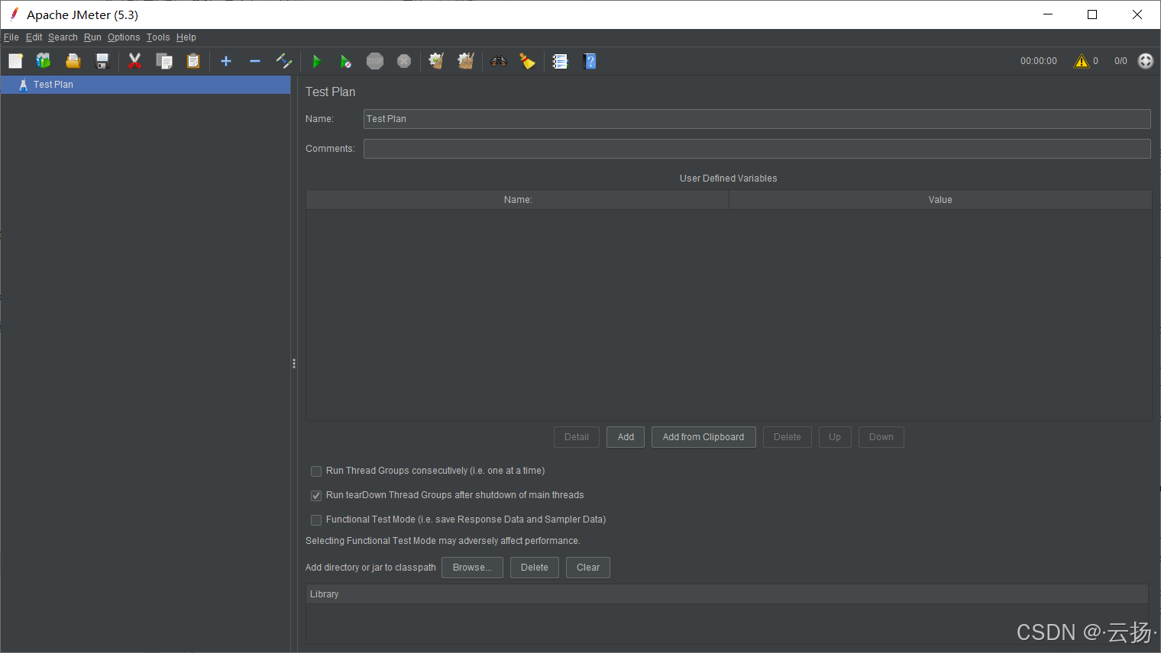This screenshot has width=1161, height=653.
Task: Click the Delete variable button beside Add from Clipboard
Action: point(787,437)
